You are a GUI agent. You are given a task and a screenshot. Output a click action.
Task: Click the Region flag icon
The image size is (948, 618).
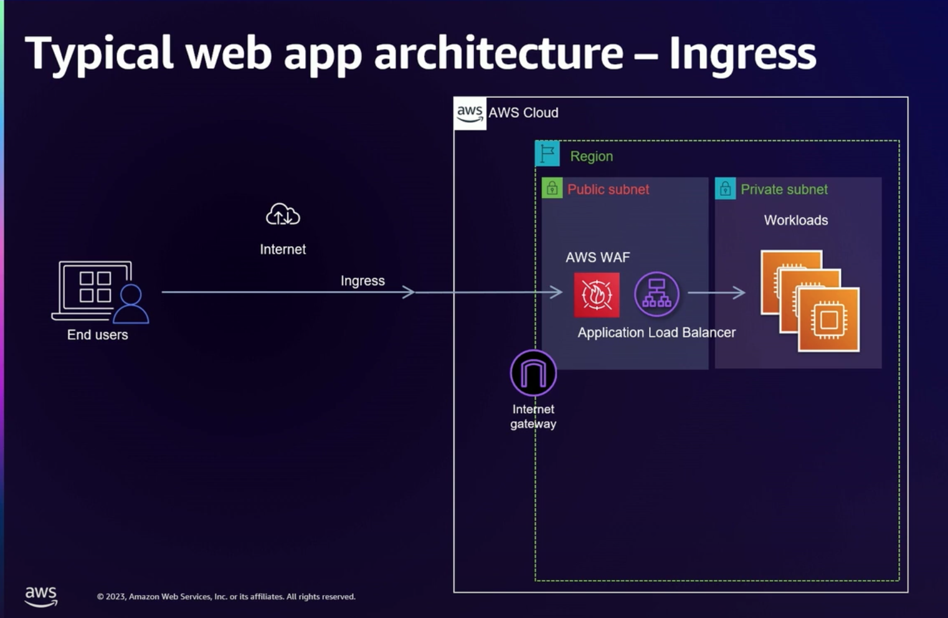(x=547, y=154)
